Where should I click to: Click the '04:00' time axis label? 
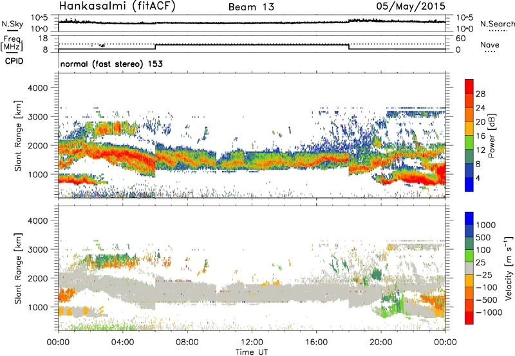pyautogui.click(x=123, y=343)
